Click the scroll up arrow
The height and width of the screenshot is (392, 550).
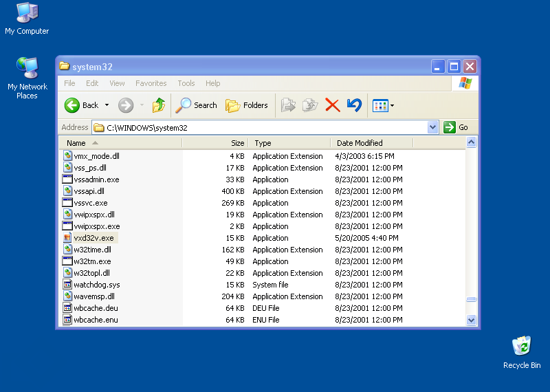[x=471, y=142]
